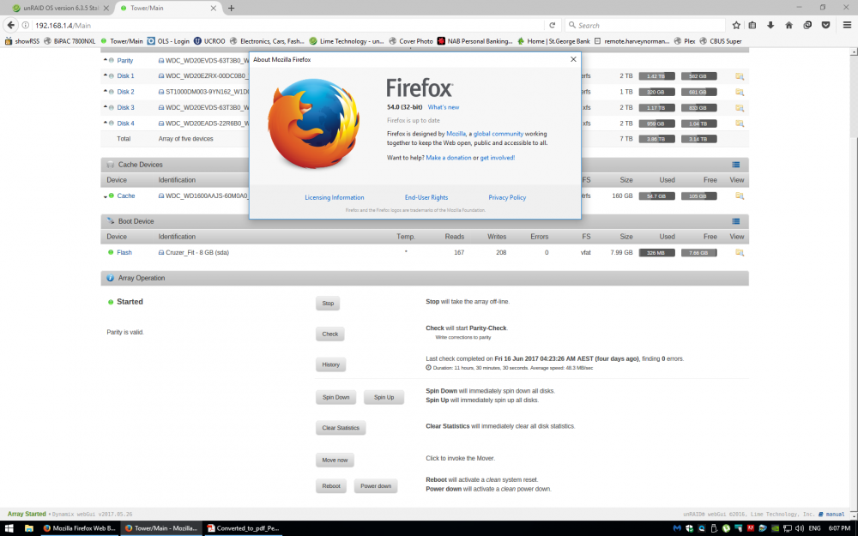Viewport: 858px width, 536px height.
Task: Open the Flash device link
Action: (x=124, y=253)
